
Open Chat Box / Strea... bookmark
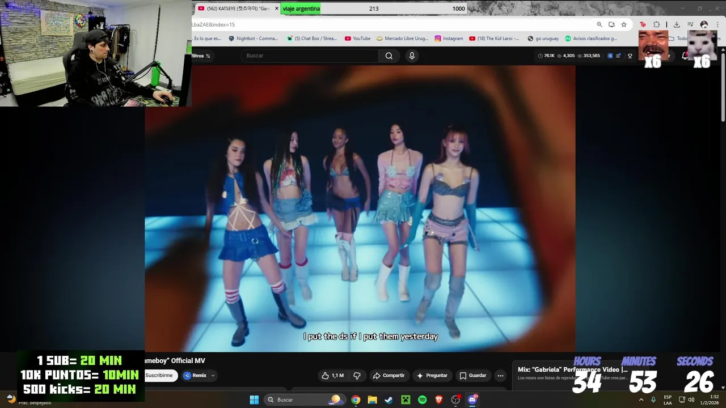click(x=312, y=39)
